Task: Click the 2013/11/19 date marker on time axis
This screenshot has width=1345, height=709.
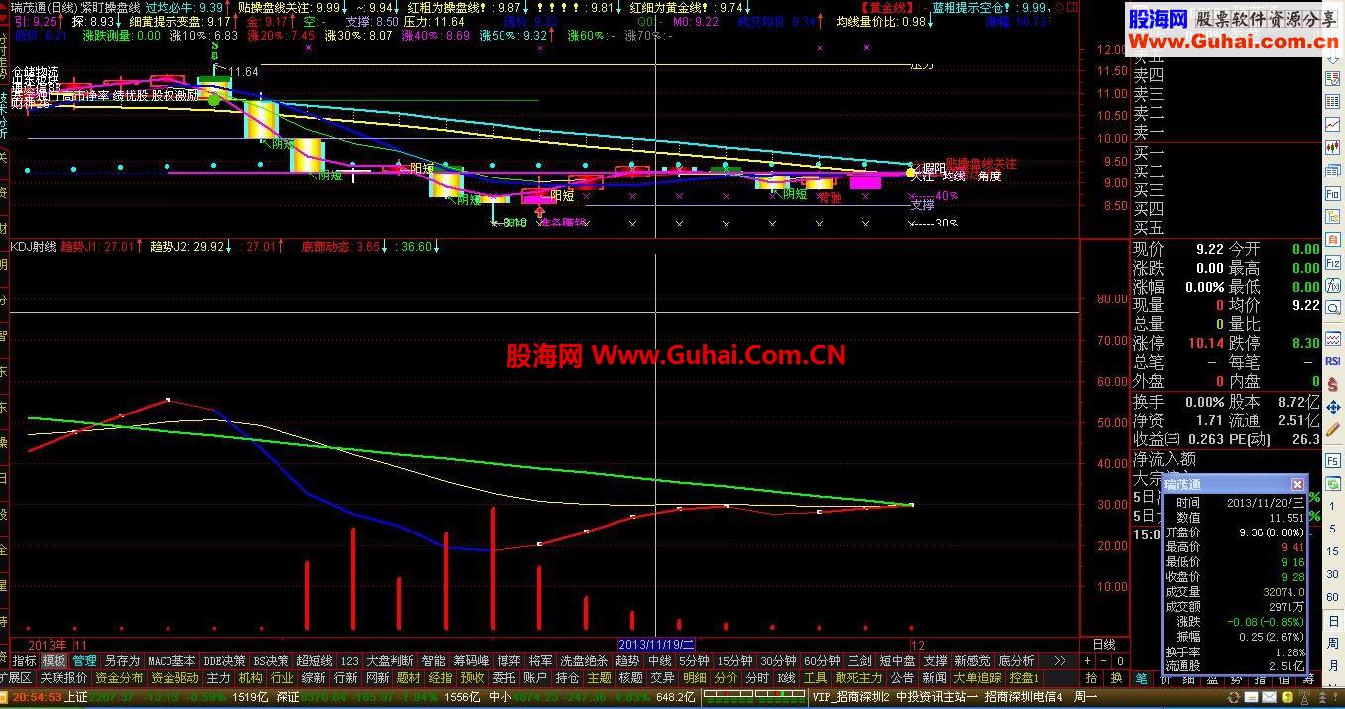Action: click(658, 644)
